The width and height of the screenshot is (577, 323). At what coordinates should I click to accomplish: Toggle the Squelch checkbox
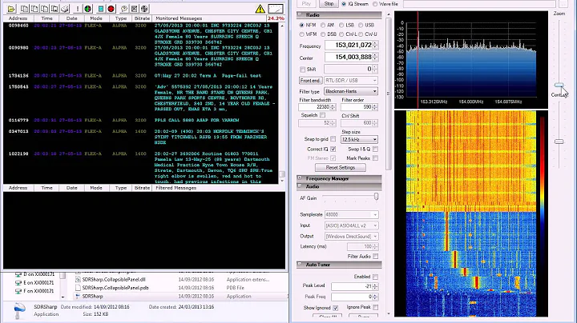click(323, 115)
